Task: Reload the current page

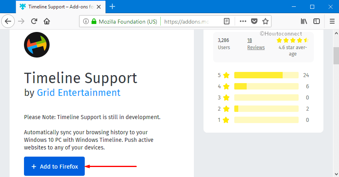Action: (34, 21)
